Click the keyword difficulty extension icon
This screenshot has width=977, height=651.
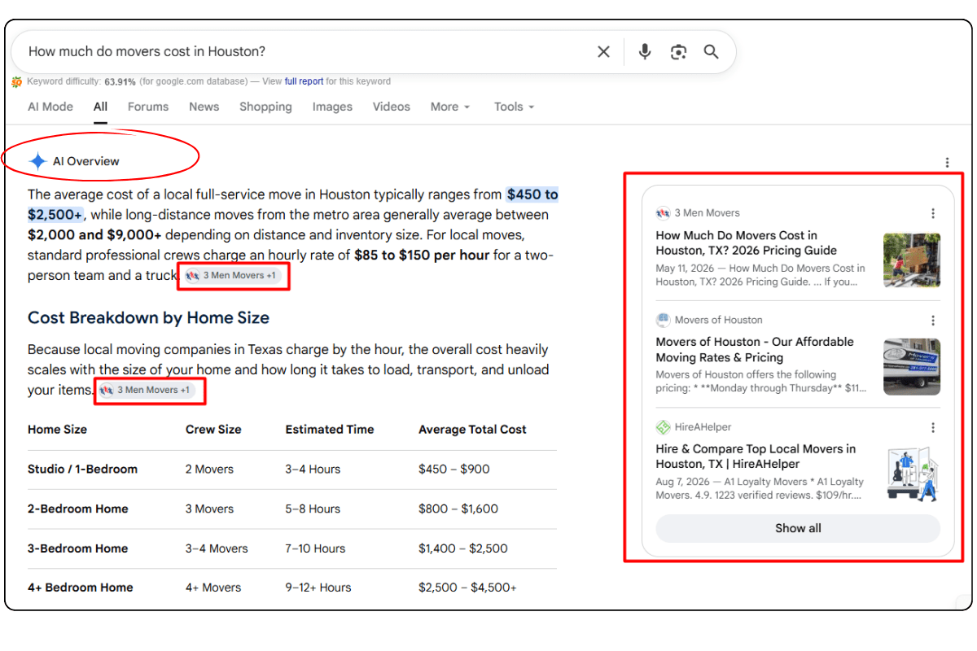point(17,82)
